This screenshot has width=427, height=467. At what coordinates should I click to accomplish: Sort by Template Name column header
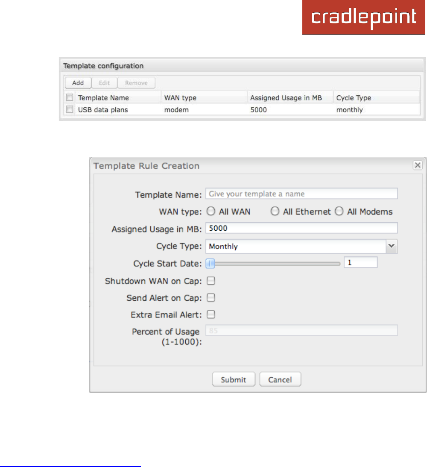click(118, 98)
